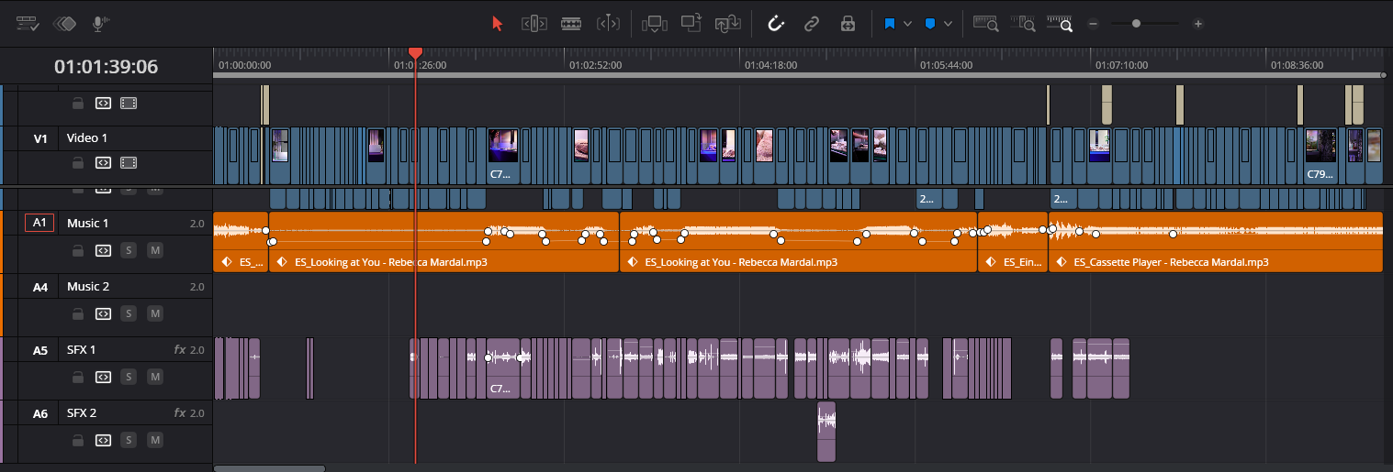Viewport: 1393px width, 472px height.
Task: Disable the top video track filmstrip icon
Action: [129, 104]
